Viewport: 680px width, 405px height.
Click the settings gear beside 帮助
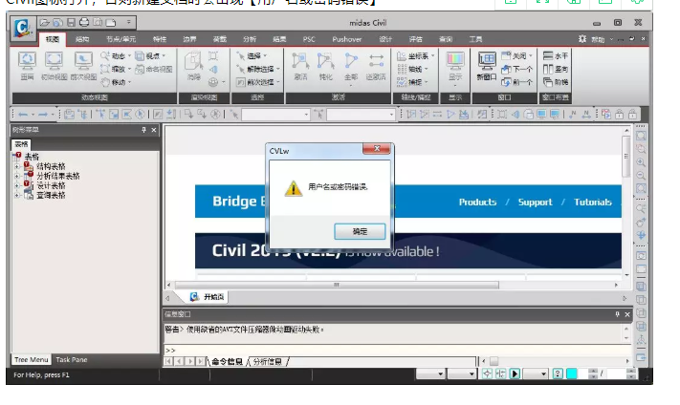coord(582,39)
